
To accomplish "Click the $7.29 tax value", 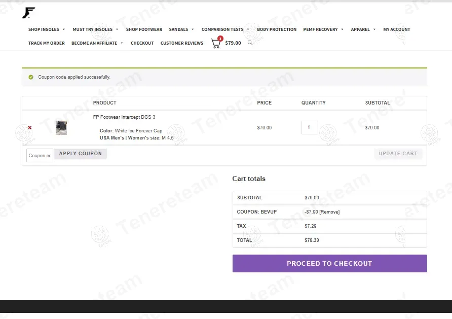I will click(311, 226).
